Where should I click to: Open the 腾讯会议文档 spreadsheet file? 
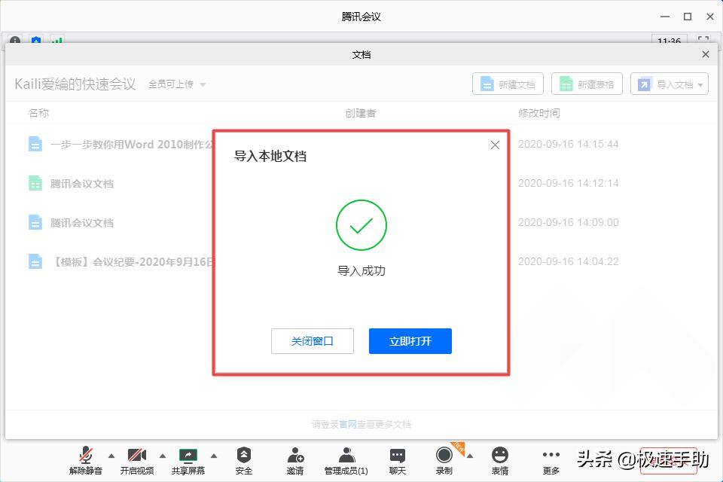pyautogui.click(x=84, y=183)
